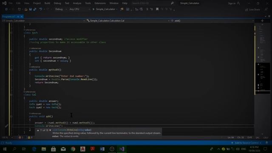
Task: Click the Navigate Backward icon
Action: 6,9
